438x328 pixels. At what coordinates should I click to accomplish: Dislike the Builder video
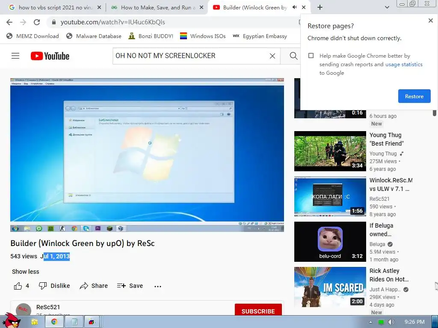coord(54,286)
